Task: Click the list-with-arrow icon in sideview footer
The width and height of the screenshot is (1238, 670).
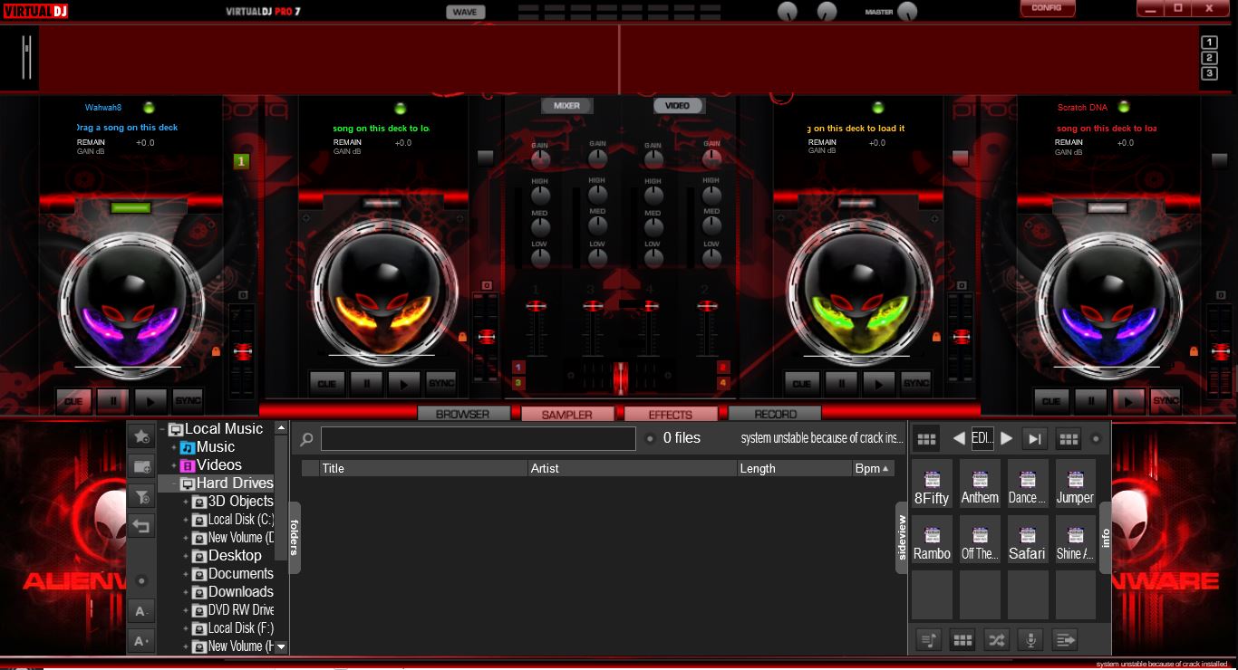Action: (x=1064, y=640)
